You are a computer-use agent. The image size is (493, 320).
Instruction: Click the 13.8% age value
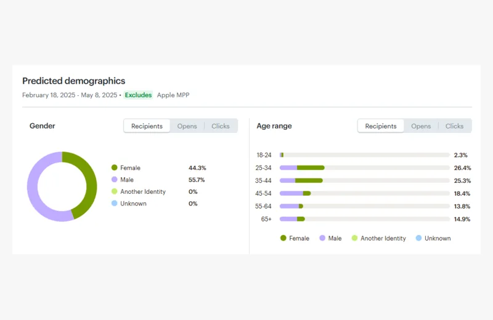[462, 207]
